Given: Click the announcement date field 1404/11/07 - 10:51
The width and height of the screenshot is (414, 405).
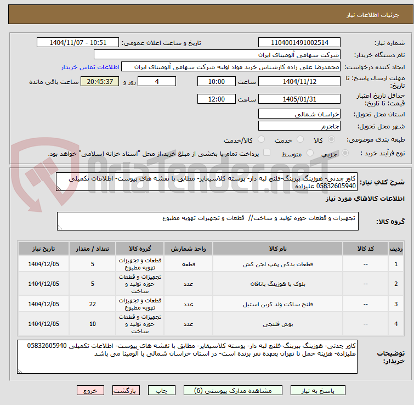Looking at the screenshot, I should [78, 43].
